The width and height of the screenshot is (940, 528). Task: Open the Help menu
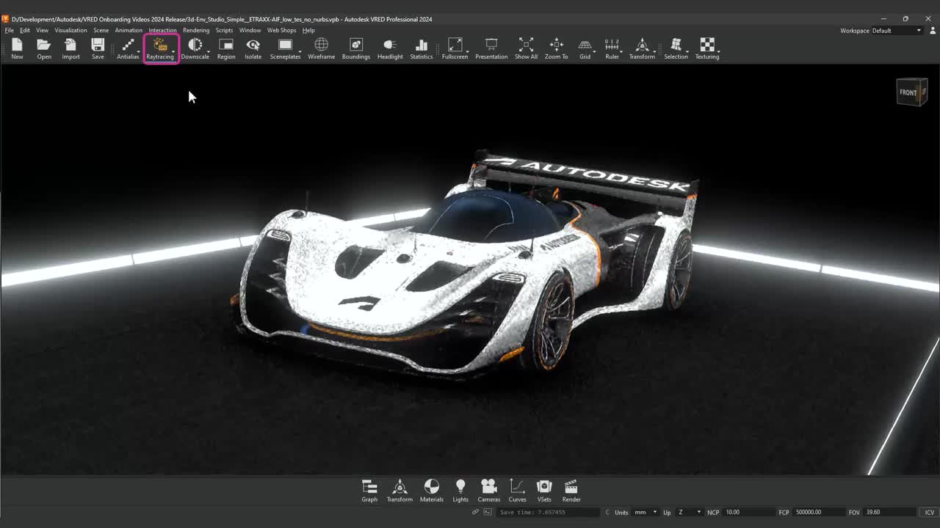pyautogui.click(x=308, y=31)
